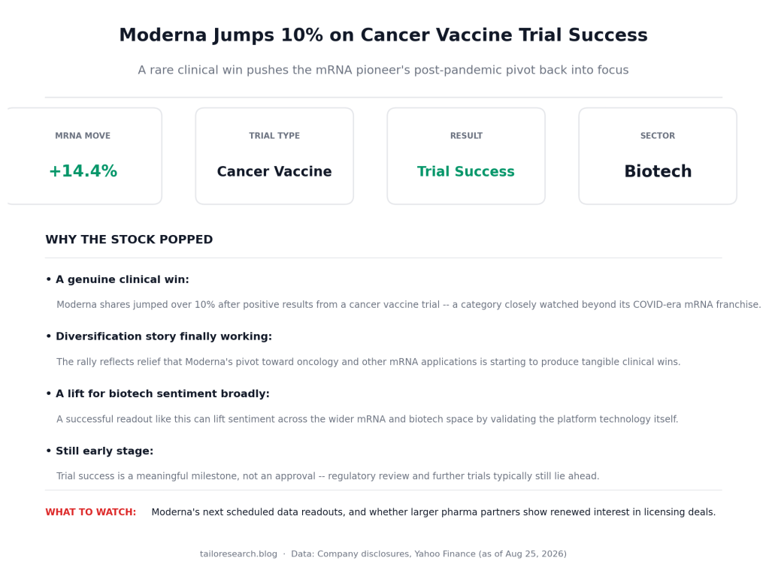Select the 'Why the Stock Popped' heading

click(x=129, y=240)
